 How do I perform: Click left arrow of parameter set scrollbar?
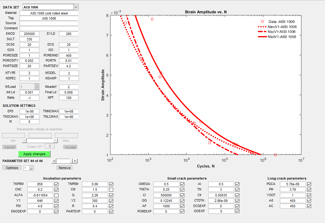click(x=54, y=161)
